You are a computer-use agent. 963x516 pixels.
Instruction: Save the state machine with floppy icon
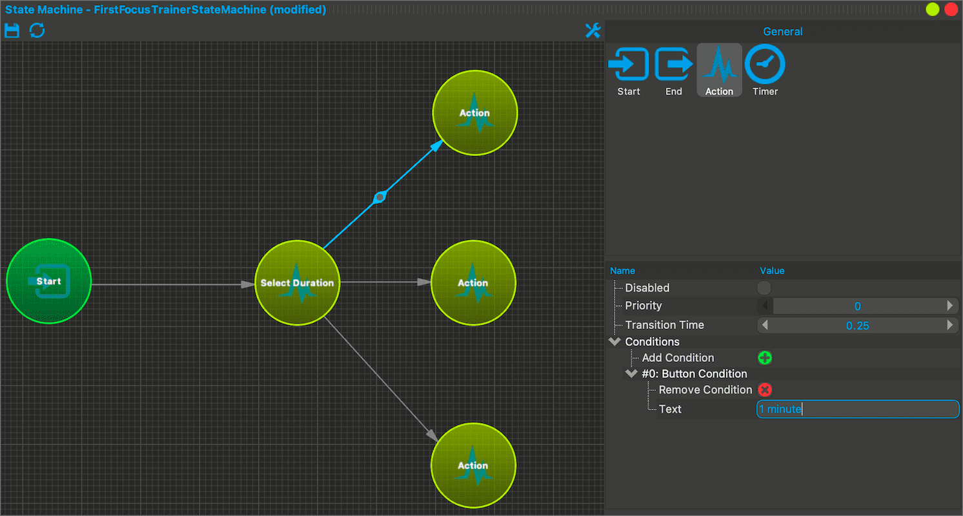tap(12, 30)
